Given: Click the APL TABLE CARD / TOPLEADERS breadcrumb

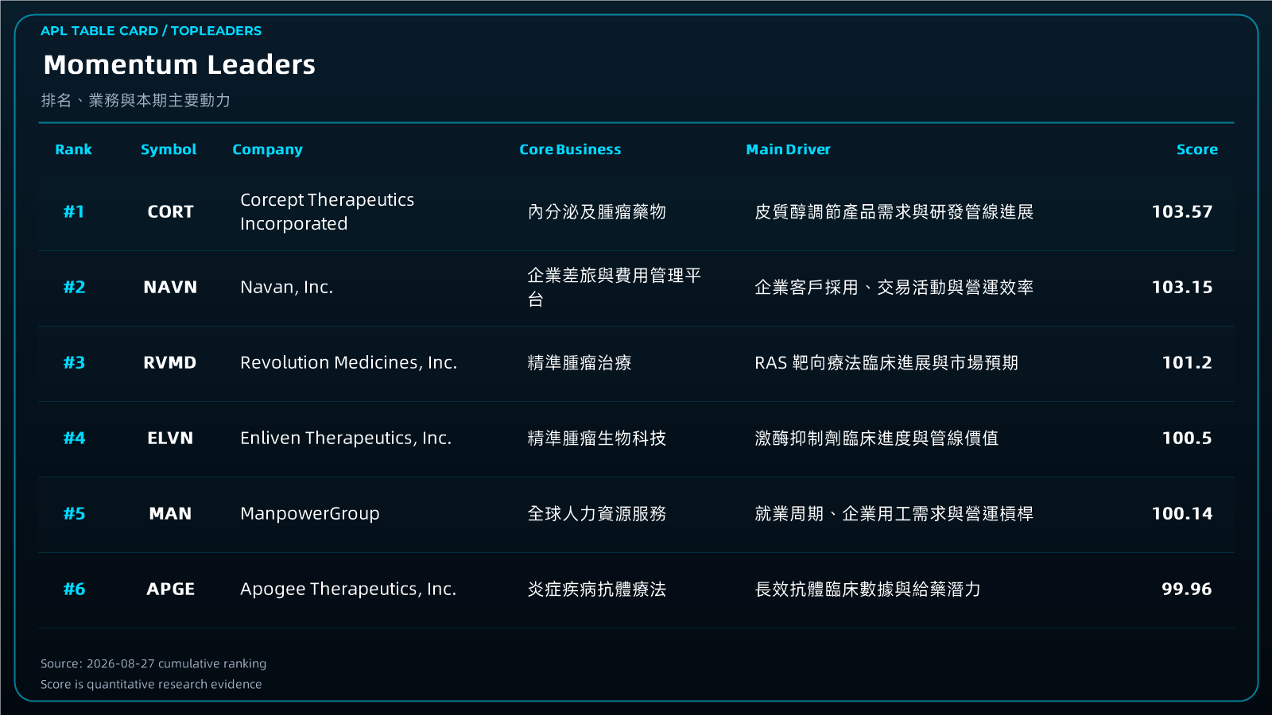Looking at the screenshot, I should pos(151,31).
